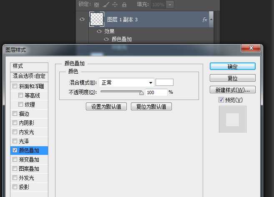Click the 复位 button

point(233,78)
